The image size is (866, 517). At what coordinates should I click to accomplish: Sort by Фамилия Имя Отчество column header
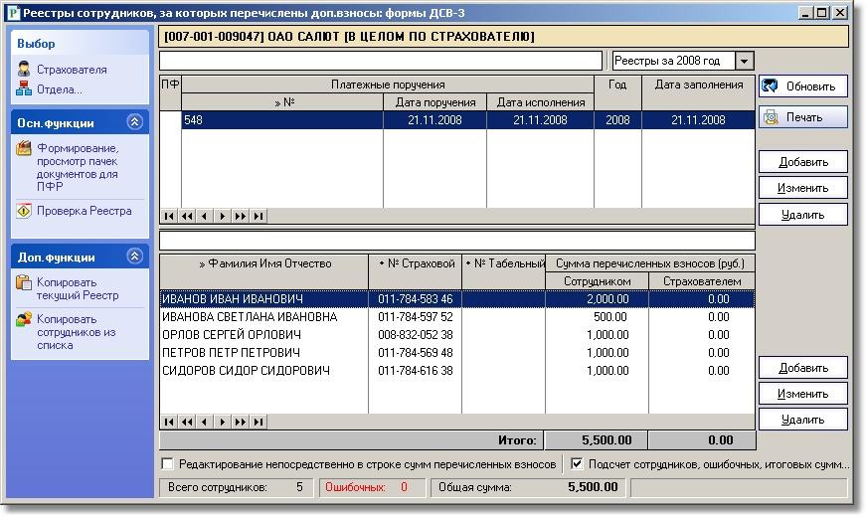[264, 264]
